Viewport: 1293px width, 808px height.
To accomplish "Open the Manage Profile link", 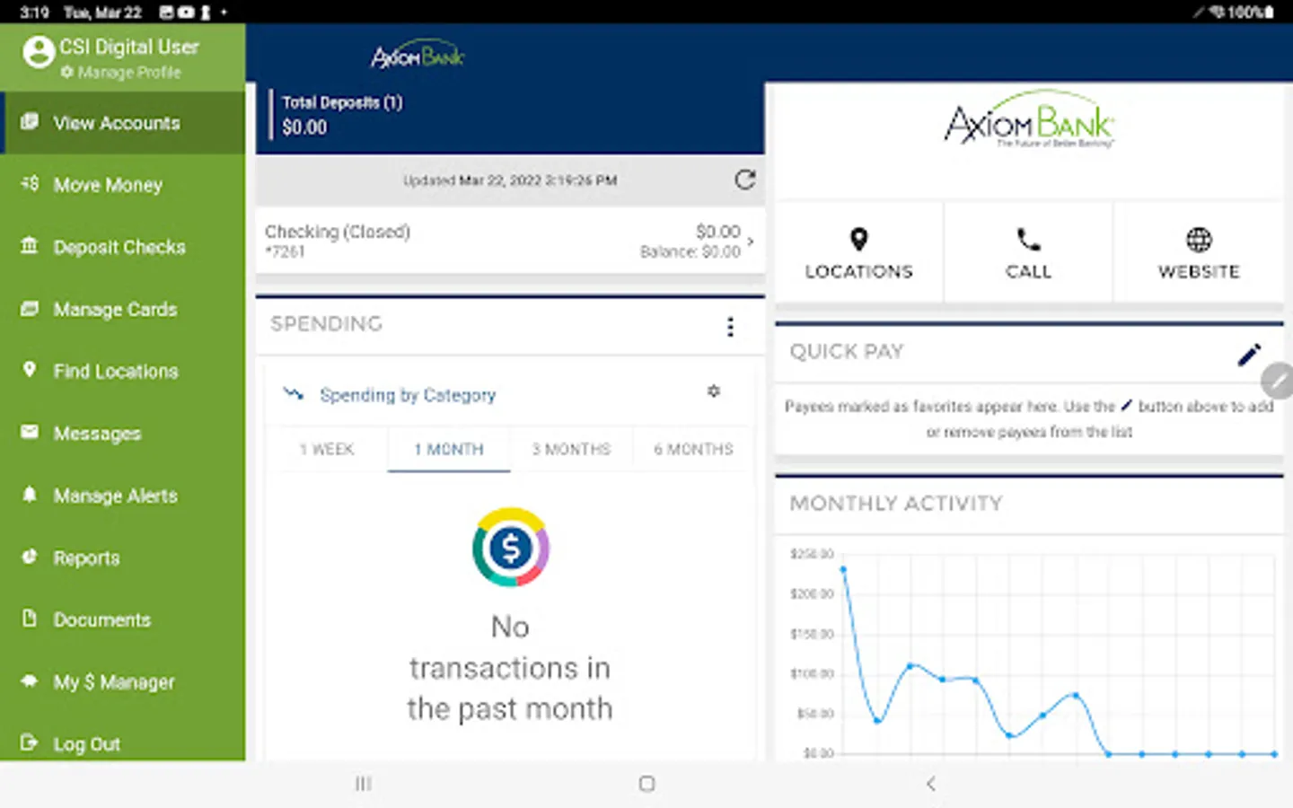I will pos(121,73).
